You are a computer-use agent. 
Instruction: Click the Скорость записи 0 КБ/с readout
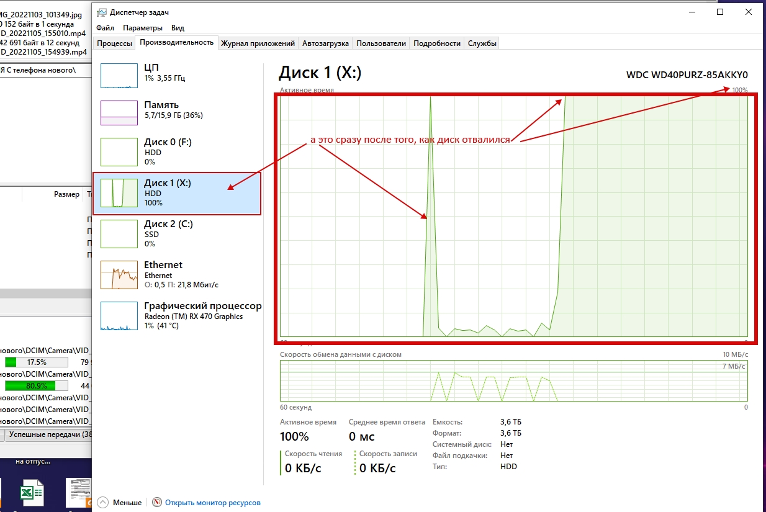(377, 468)
